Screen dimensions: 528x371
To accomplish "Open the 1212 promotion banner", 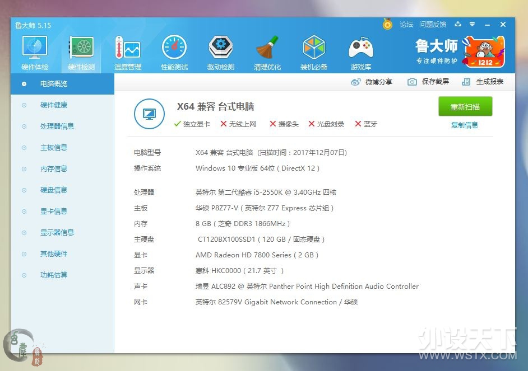I will point(485,51).
